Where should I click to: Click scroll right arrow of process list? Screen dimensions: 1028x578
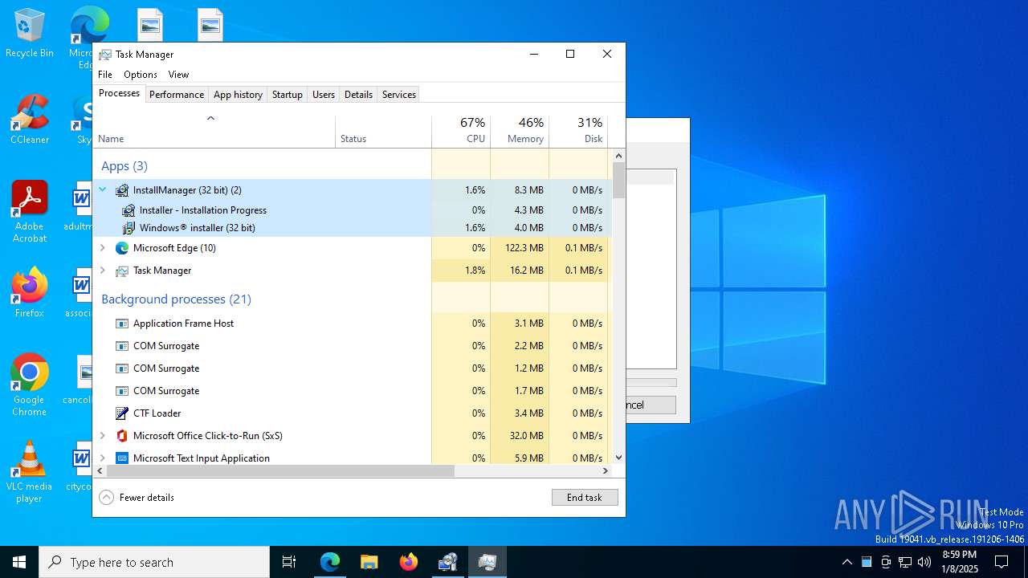tap(606, 471)
